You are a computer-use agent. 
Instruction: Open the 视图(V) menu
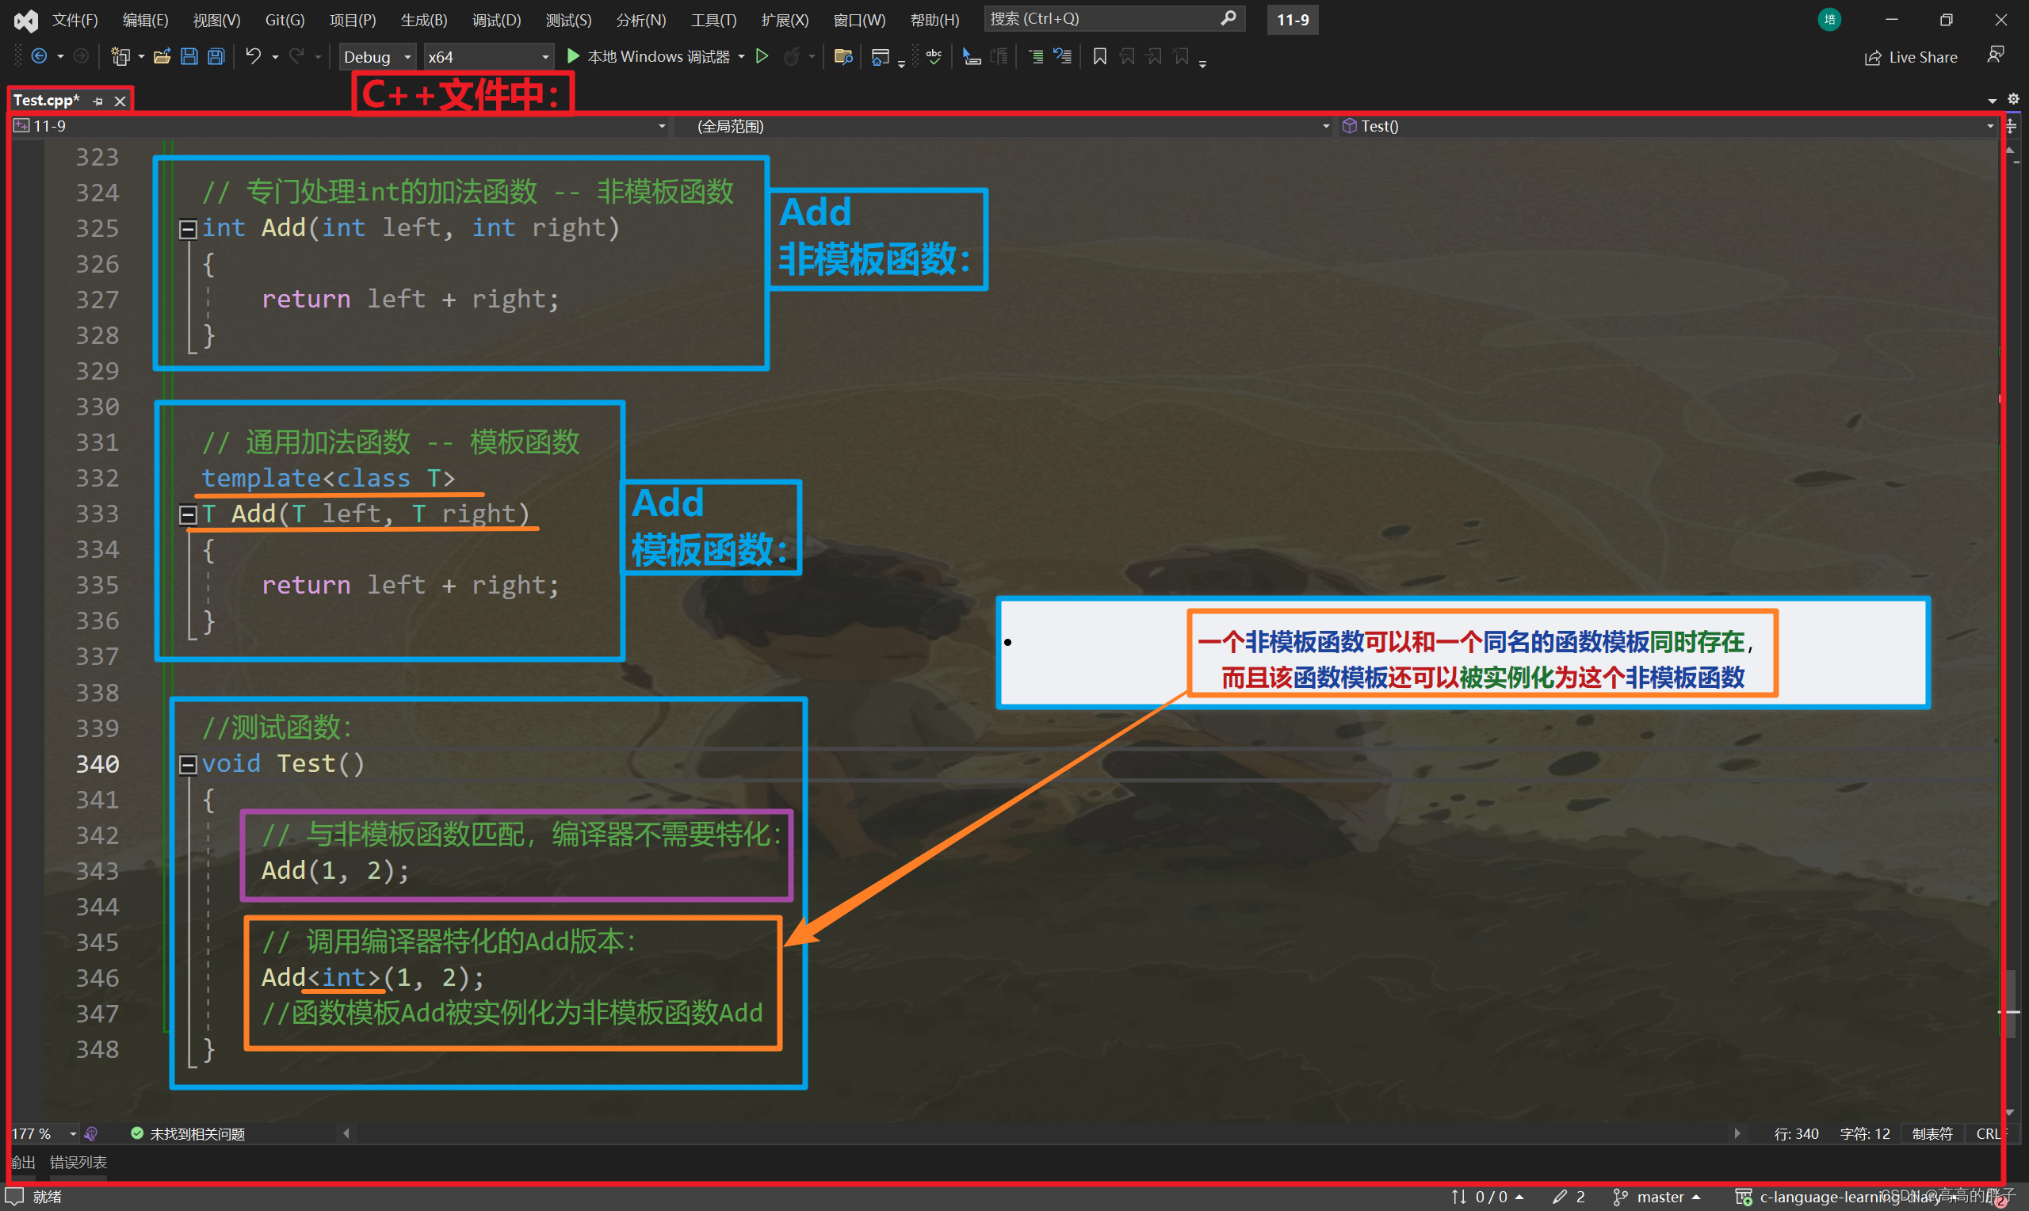pyautogui.click(x=216, y=20)
